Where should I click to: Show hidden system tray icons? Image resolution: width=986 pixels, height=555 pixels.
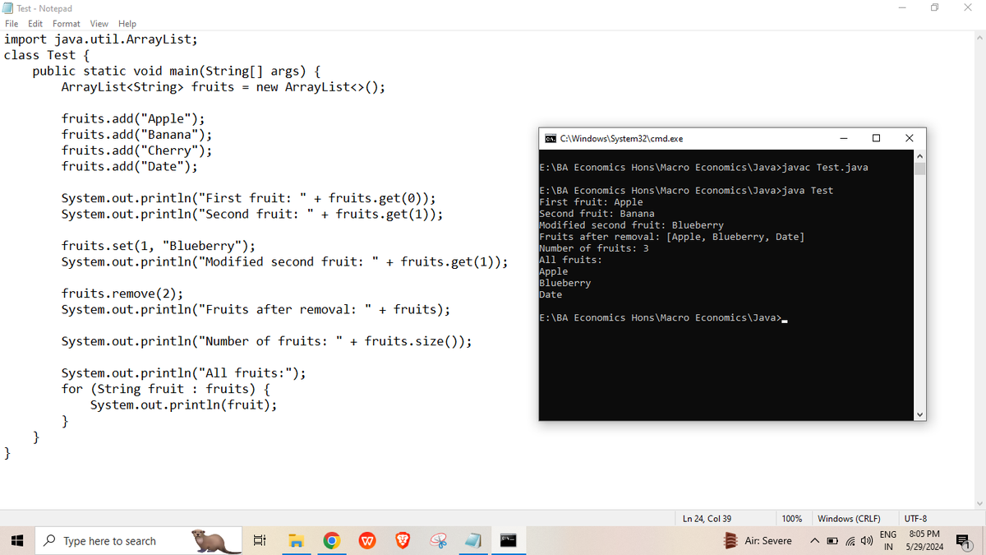(x=813, y=541)
